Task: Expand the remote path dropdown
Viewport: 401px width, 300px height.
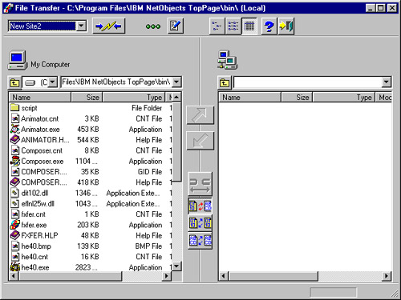Action: [x=387, y=82]
